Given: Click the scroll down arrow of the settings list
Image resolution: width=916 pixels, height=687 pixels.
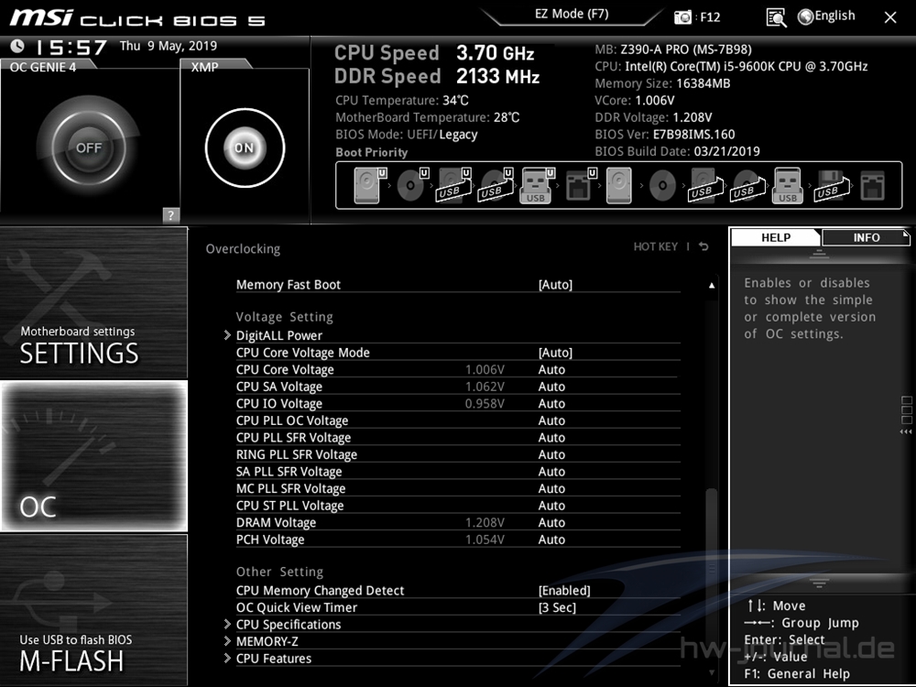Looking at the screenshot, I should coord(712,672).
